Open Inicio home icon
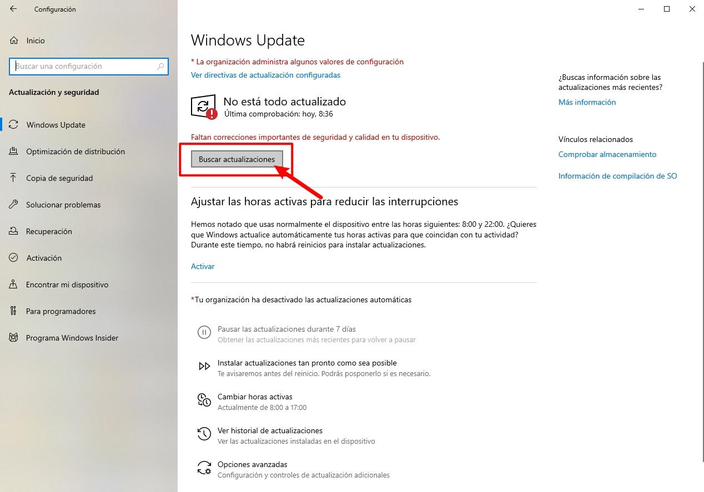Screen dimensions: 704x492 [14, 40]
